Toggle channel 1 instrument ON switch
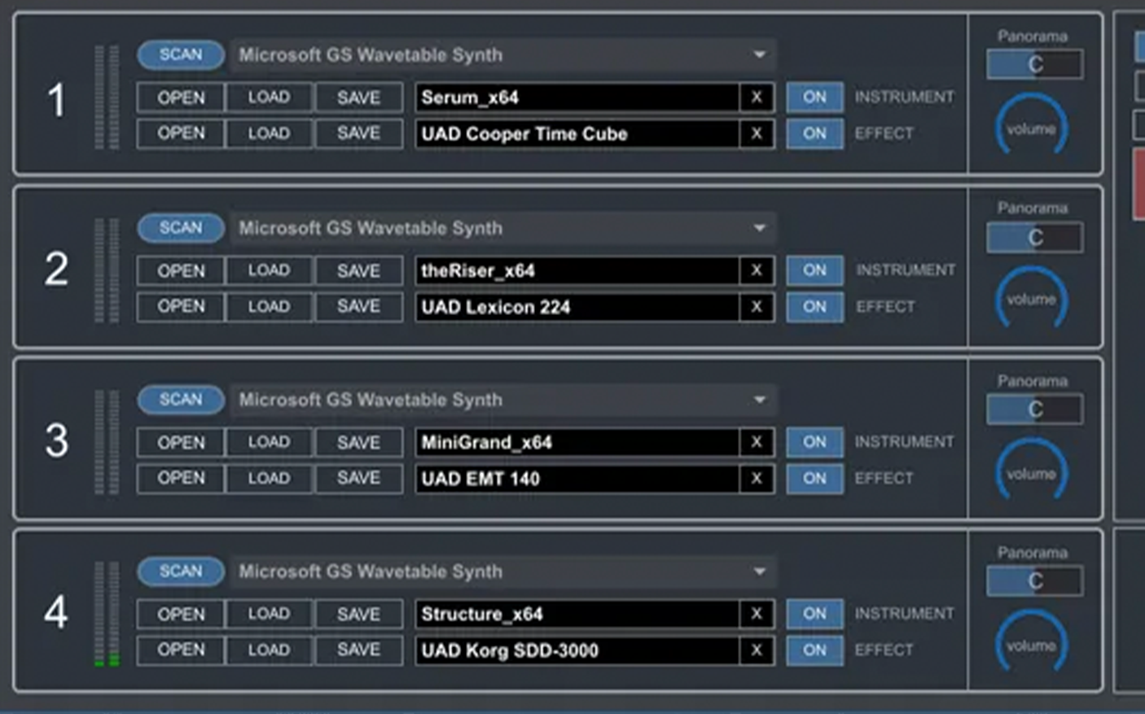The image size is (1145, 714). click(x=814, y=97)
